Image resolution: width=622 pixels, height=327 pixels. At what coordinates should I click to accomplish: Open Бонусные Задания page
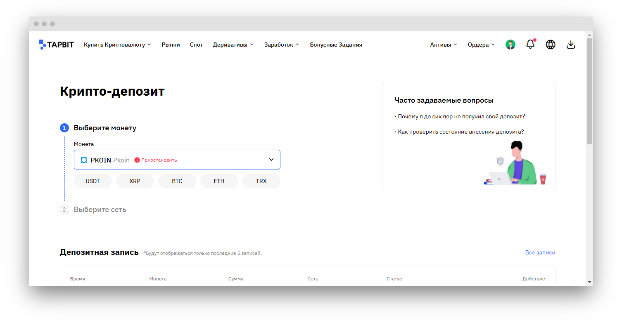pyautogui.click(x=336, y=45)
